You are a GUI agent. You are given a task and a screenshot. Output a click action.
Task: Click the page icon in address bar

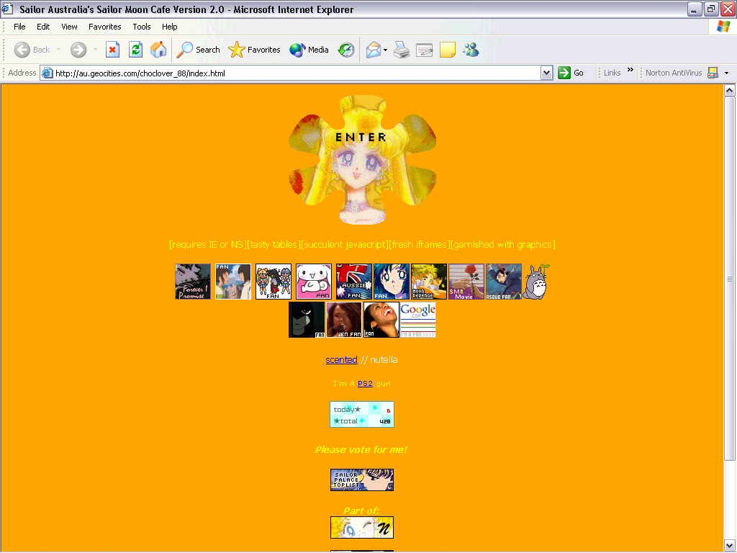coord(47,73)
